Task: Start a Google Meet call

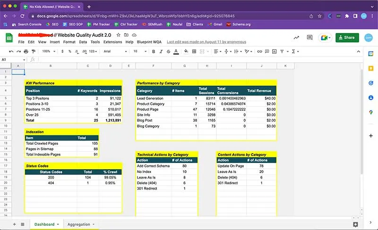Action: (325, 38)
